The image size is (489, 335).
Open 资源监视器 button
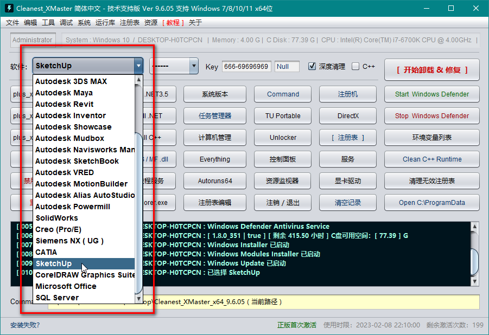pos(283,181)
